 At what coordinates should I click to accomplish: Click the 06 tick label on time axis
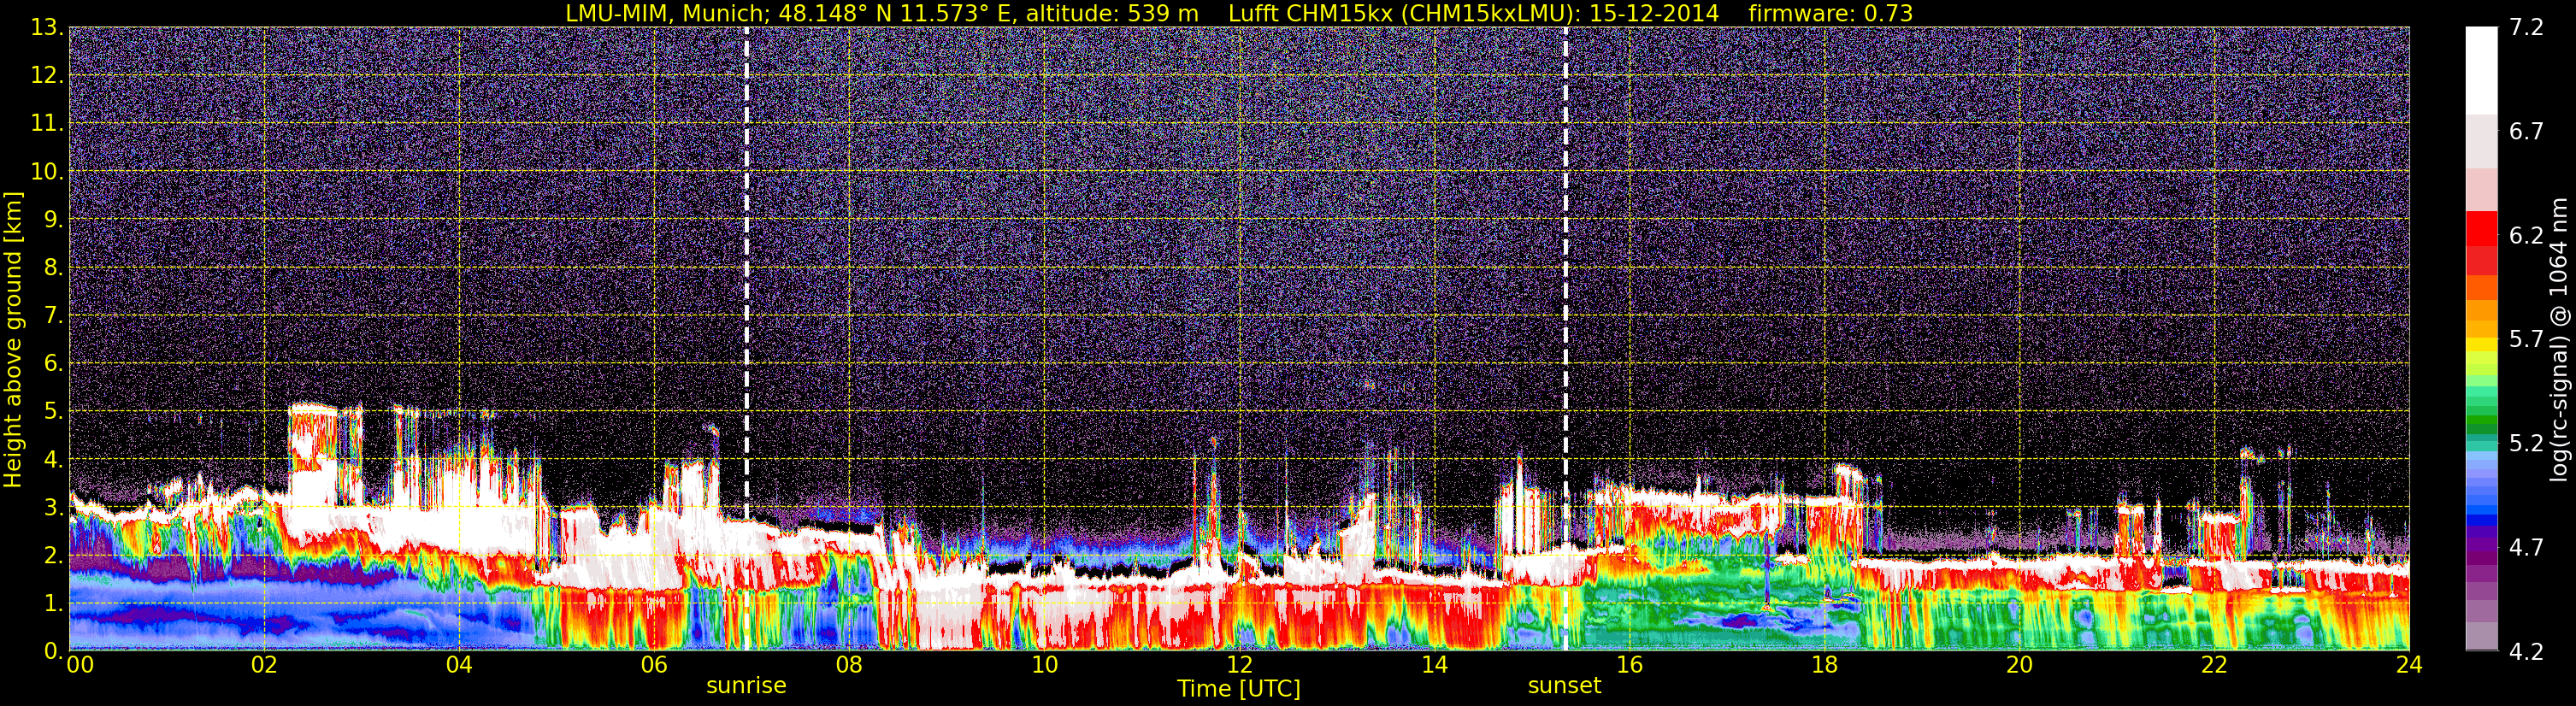tap(654, 666)
